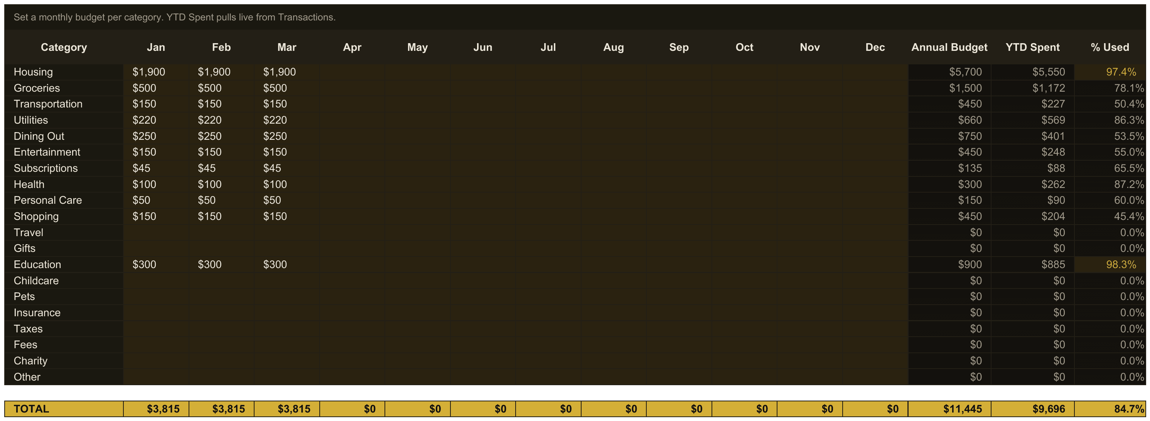The height and width of the screenshot is (421, 1150).
Task: Select Health's January $100 cell
Action: tap(156, 184)
